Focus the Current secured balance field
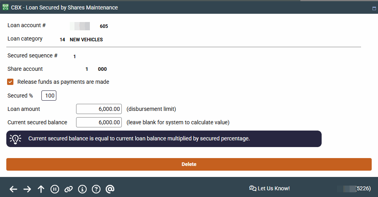Image resolution: width=378 pixels, height=197 pixels. (99, 122)
